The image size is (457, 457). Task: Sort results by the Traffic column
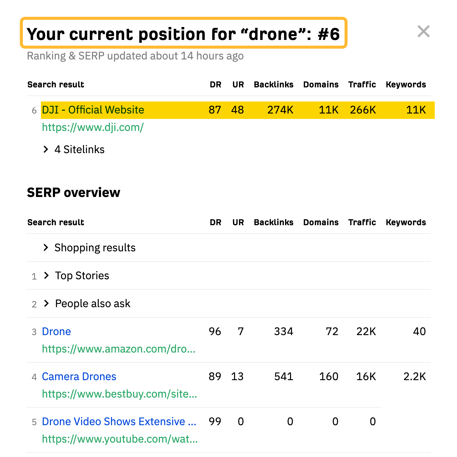tap(362, 222)
